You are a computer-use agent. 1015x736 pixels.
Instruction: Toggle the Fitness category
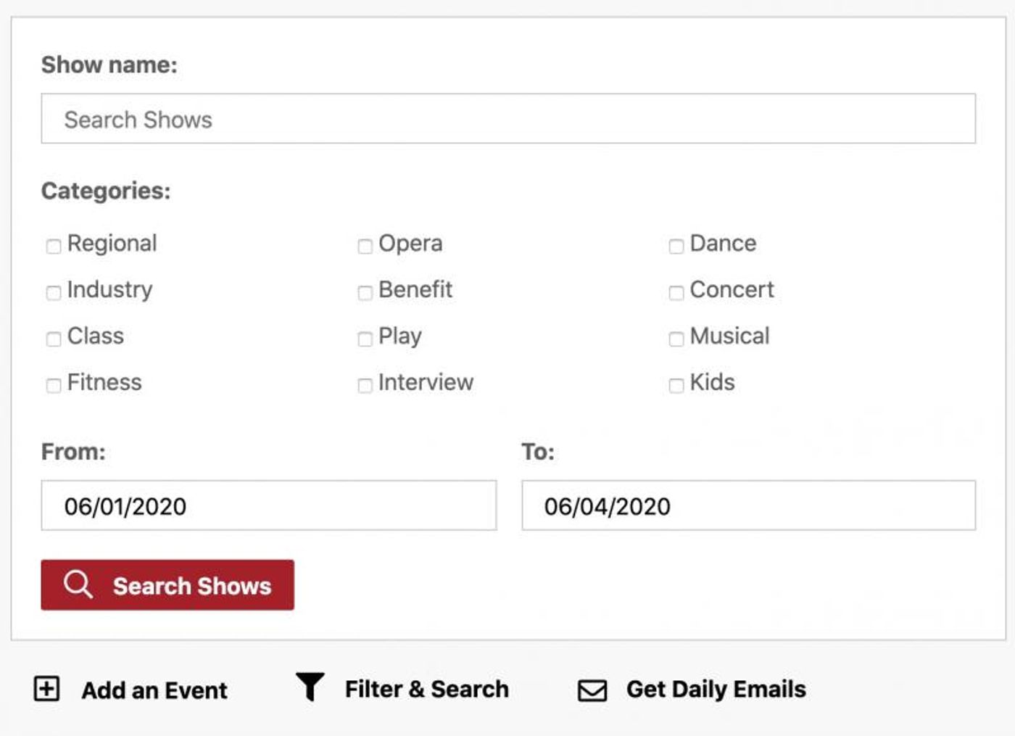coord(53,386)
